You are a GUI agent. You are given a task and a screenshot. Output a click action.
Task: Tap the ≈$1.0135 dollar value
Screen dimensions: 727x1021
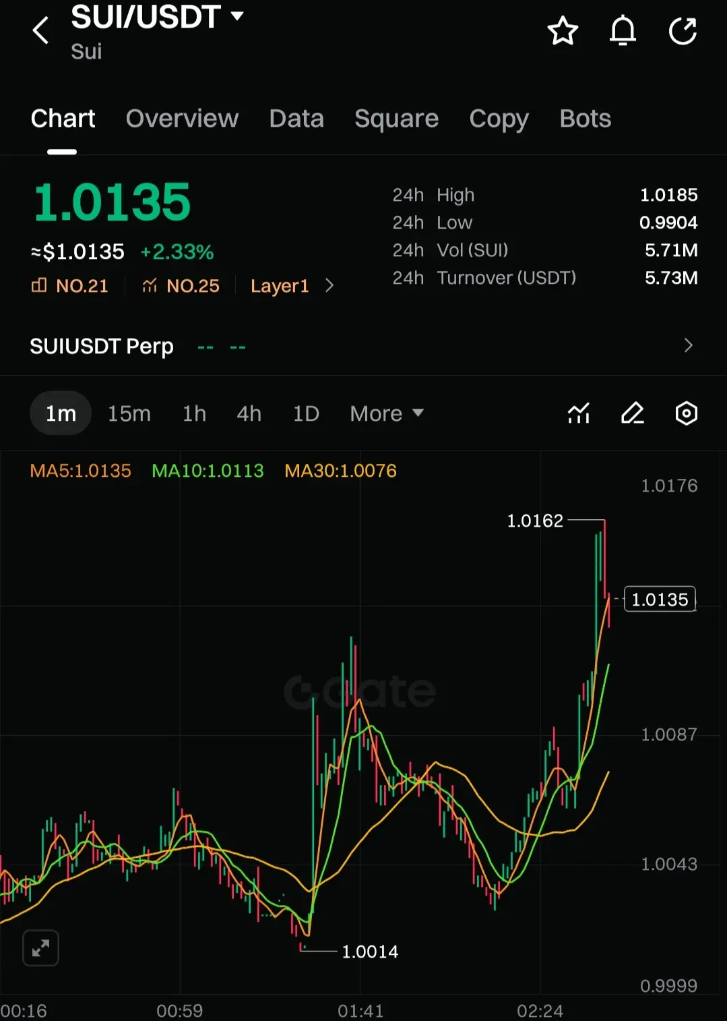(x=77, y=252)
